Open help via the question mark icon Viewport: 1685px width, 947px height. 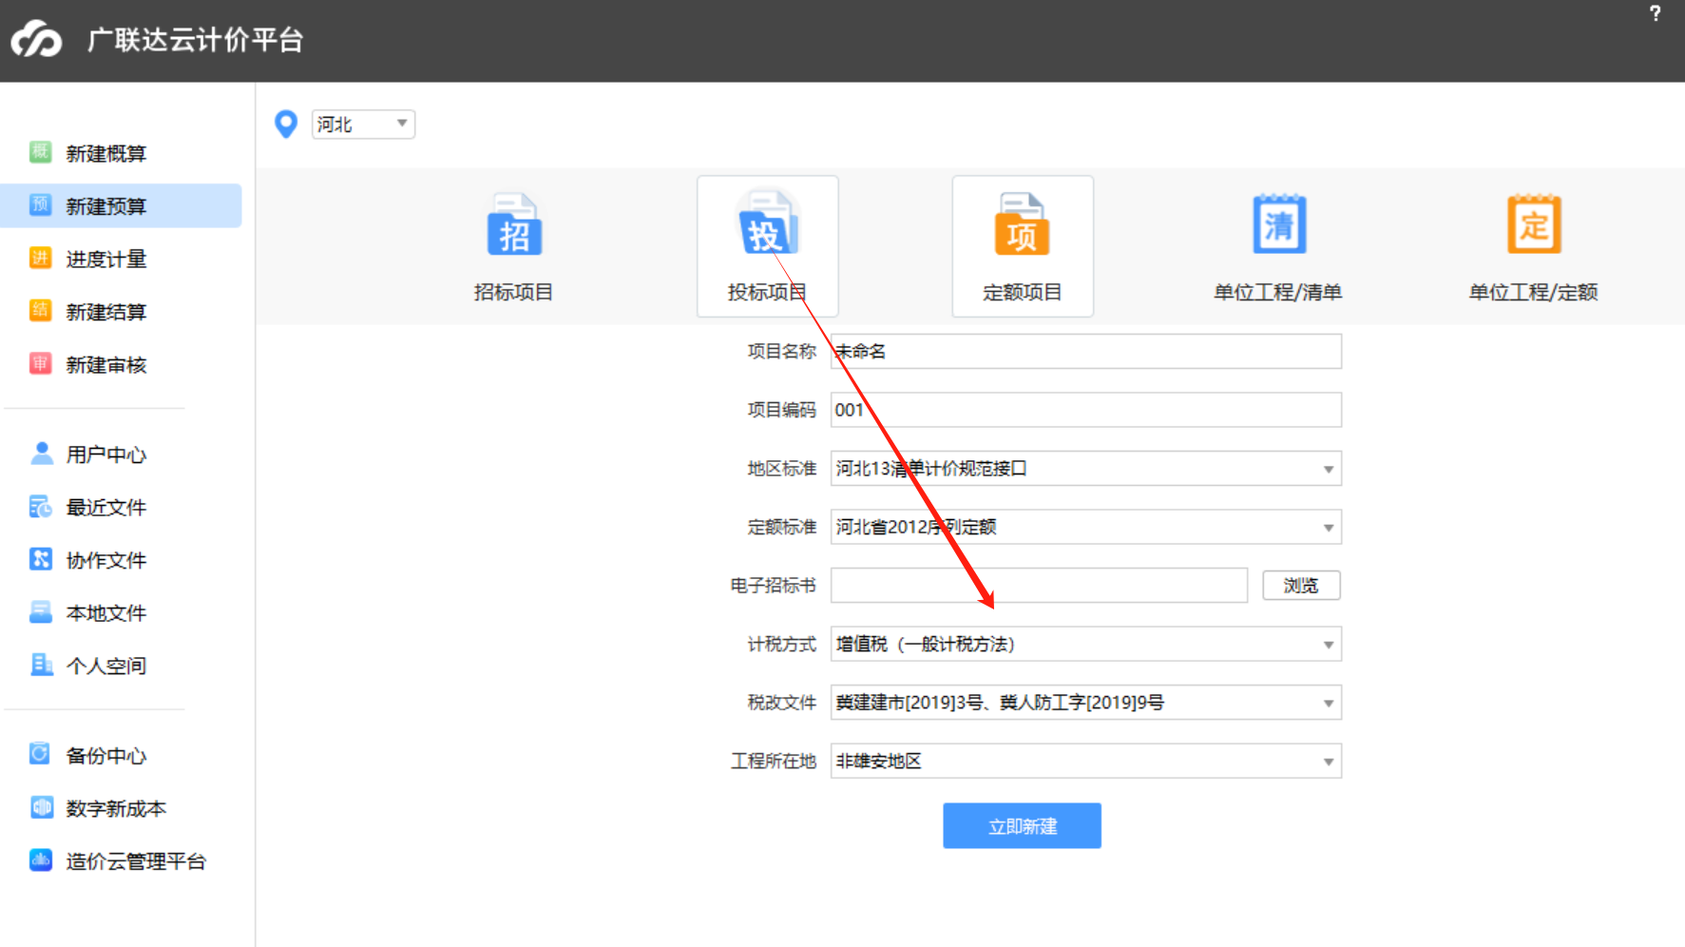(1655, 13)
